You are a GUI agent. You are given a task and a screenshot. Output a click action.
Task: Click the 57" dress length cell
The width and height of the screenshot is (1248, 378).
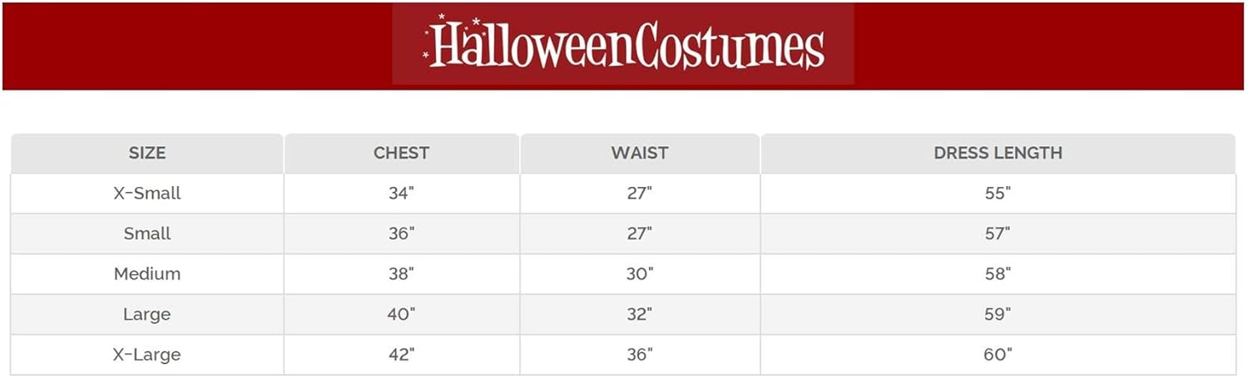coord(998,233)
